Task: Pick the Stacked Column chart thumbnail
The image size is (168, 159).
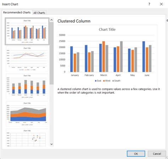Action: pos(27,86)
